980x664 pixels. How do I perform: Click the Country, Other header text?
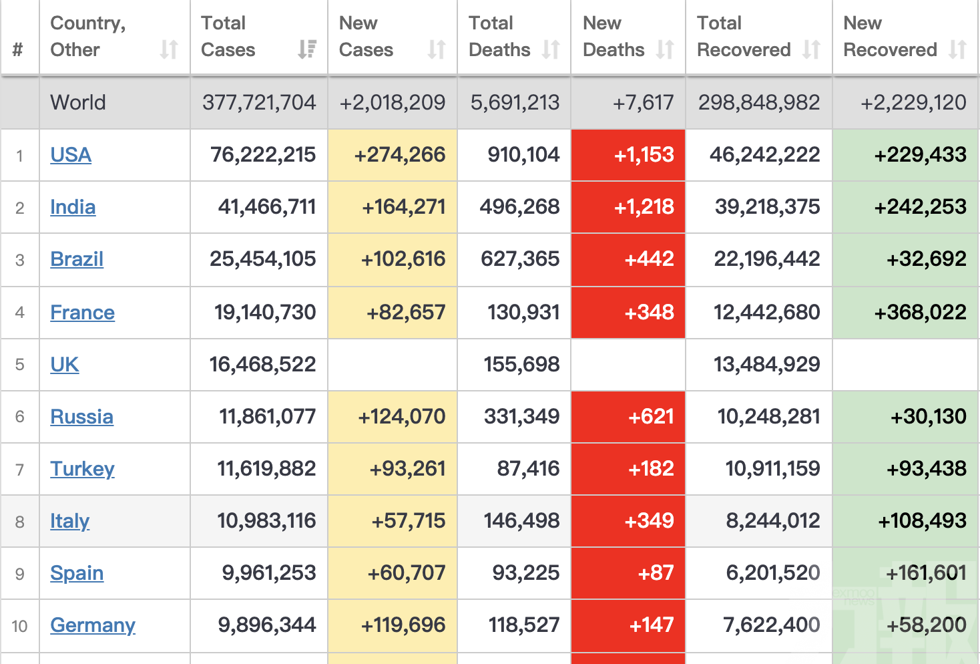[x=87, y=36]
